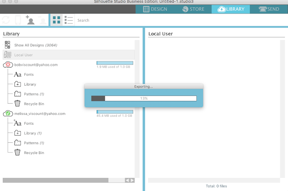
Task: Open Recycle Bin under bobviscount@yahoo.com
Action: 34,104
